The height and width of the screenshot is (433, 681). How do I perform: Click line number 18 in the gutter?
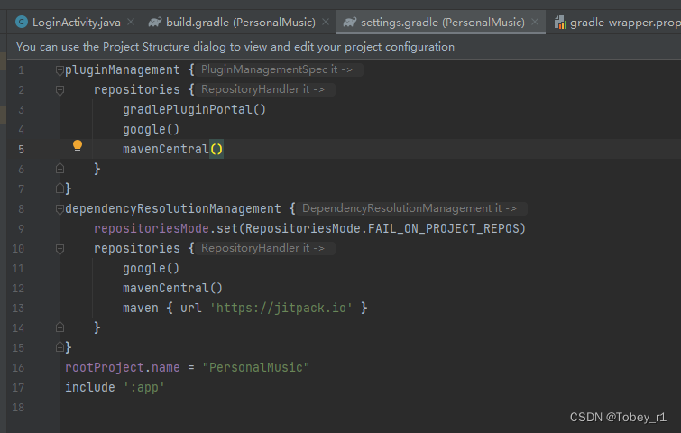[x=18, y=408]
